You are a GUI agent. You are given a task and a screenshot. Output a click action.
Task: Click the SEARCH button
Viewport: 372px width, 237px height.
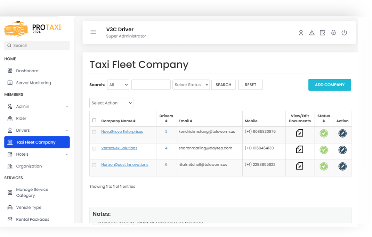coord(223,85)
